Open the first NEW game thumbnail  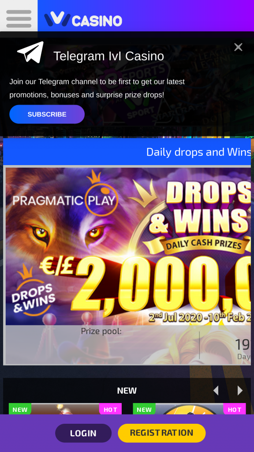coord(65,409)
